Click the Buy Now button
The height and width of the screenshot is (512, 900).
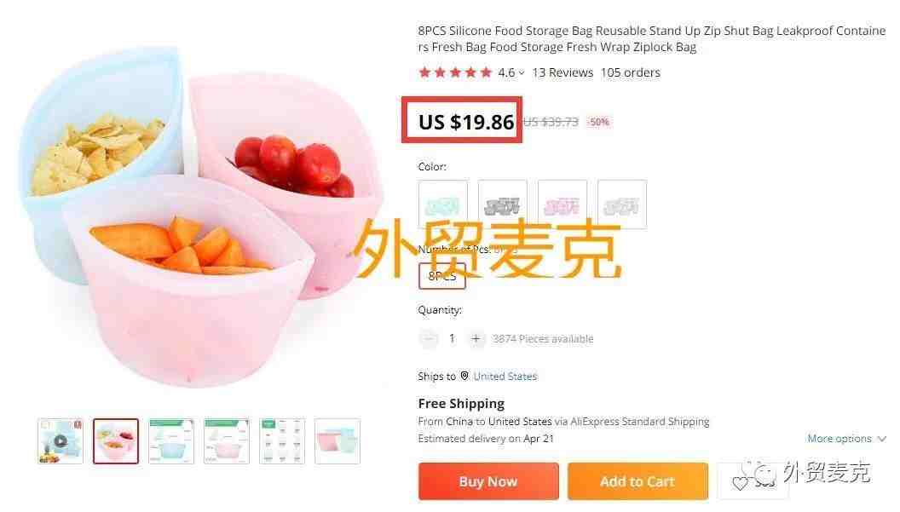488,481
